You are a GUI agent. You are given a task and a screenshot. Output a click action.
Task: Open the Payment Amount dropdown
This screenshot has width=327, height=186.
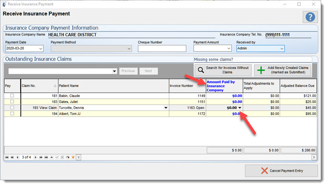(228, 48)
